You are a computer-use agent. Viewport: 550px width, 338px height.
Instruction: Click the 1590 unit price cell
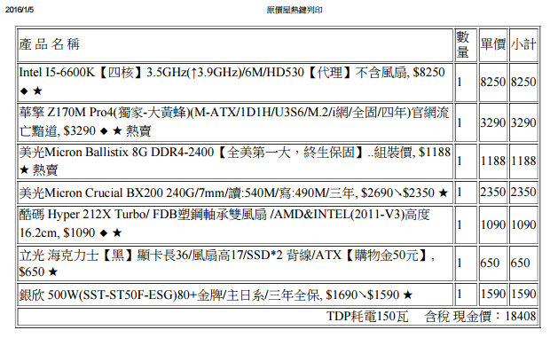(x=493, y=294)
